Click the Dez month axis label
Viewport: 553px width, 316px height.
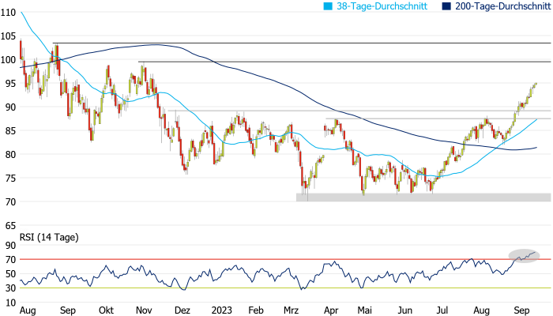point(182,310)
